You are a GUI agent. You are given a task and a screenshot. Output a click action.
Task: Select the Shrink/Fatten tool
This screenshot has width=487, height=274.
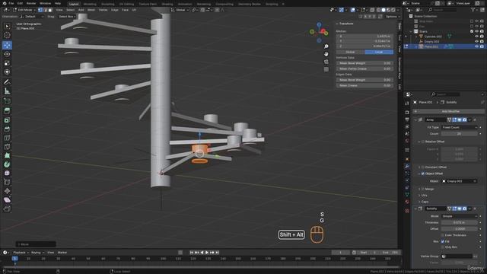click(x=7, y=191)
